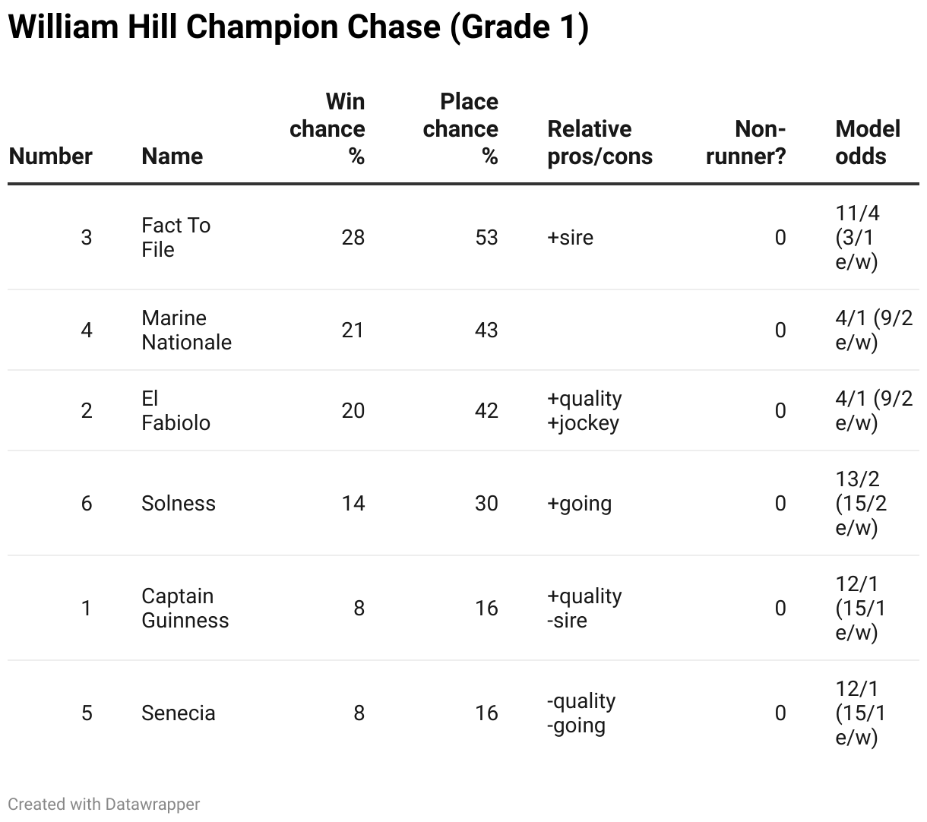Click the Model odds column header

coord(867,142)
